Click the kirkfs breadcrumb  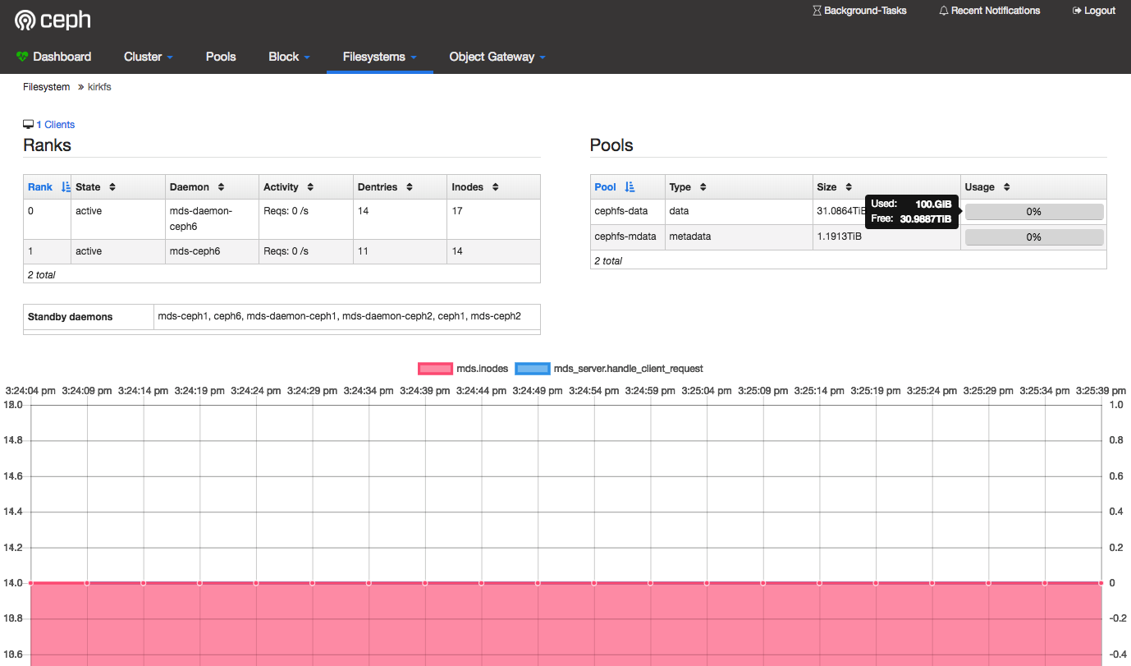pyautogui.click(x=99, y=87)
